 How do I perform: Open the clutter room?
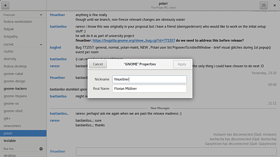coord(23,51)
